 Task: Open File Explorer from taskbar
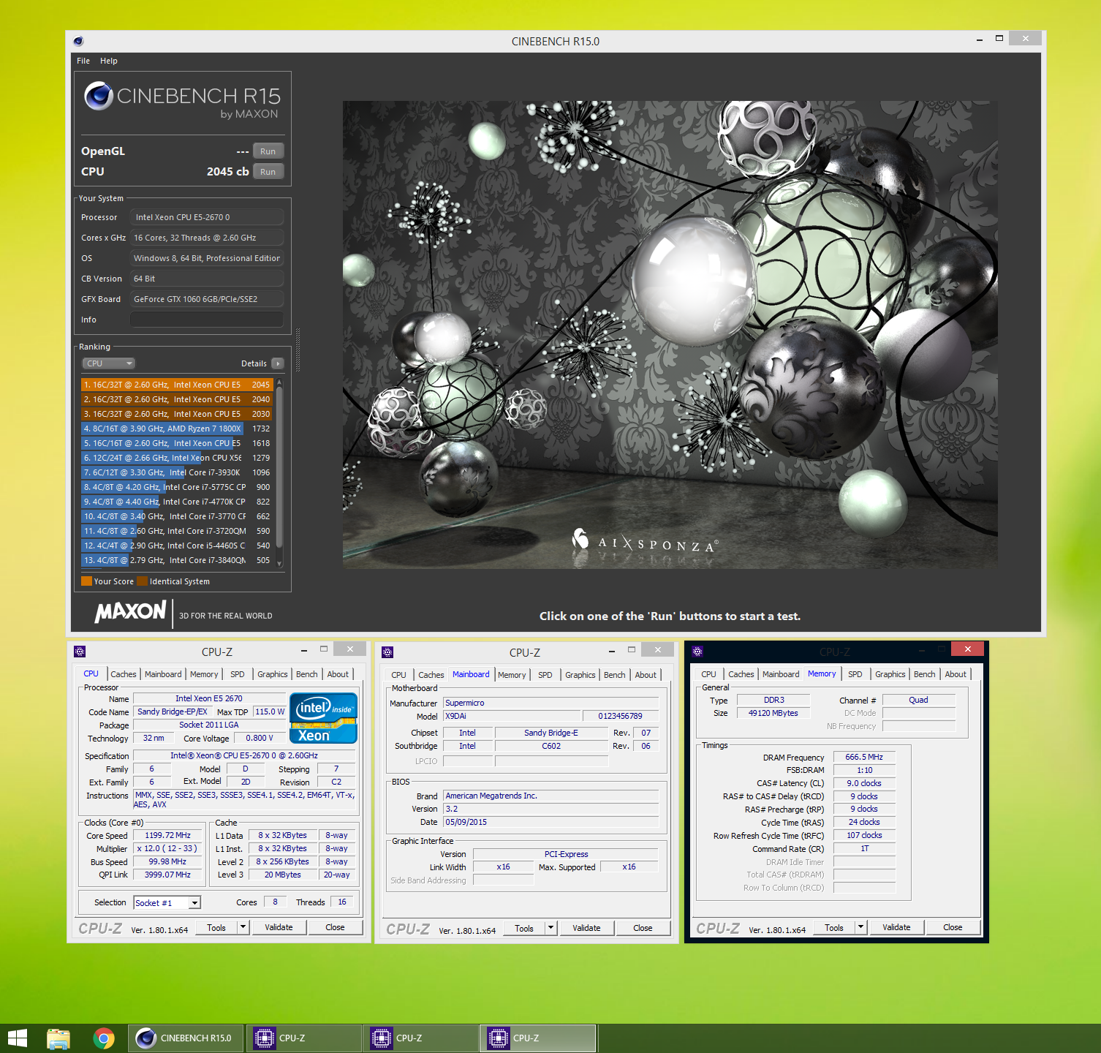pos(58,1038)
